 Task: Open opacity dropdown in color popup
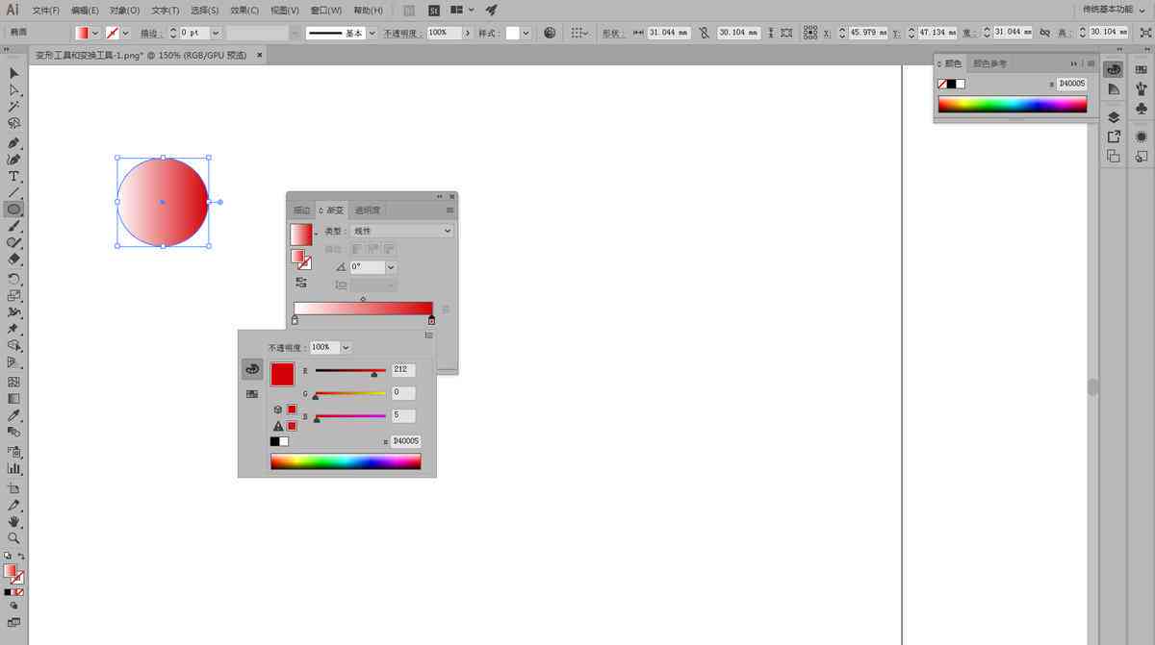346,347
